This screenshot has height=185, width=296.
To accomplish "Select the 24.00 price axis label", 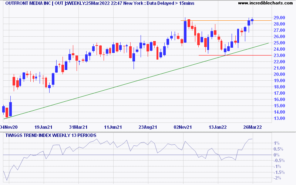I will pyautogui.click(x=279, y=49).
